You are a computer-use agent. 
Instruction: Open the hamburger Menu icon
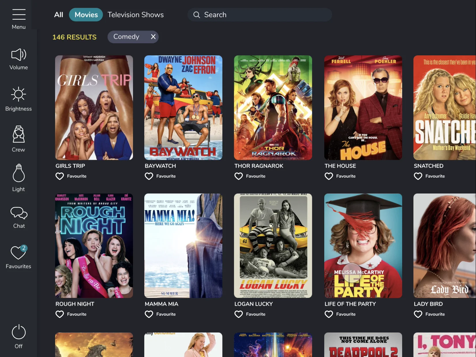19,14
